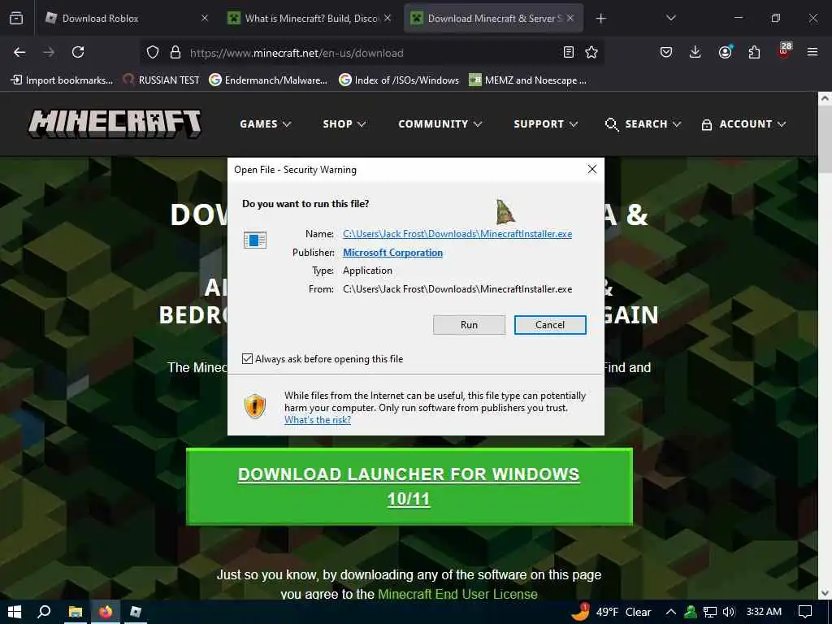The width and height of the screenshot is (832, 624).
Task: Click Run in the security warning
Action: [469, 325]
